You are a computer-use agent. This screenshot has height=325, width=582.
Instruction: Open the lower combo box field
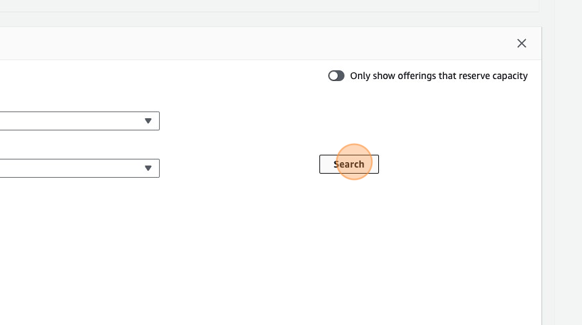click(68, 168)
